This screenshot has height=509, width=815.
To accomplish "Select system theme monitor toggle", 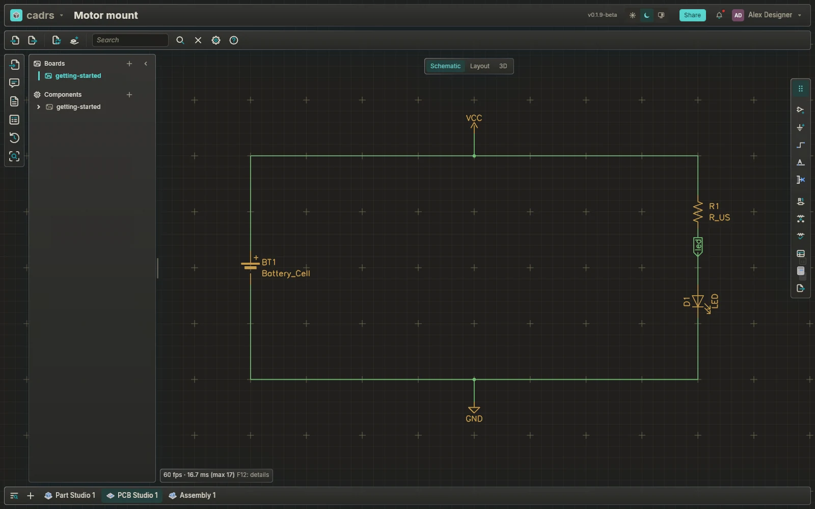I will click(x=661, y=15).
